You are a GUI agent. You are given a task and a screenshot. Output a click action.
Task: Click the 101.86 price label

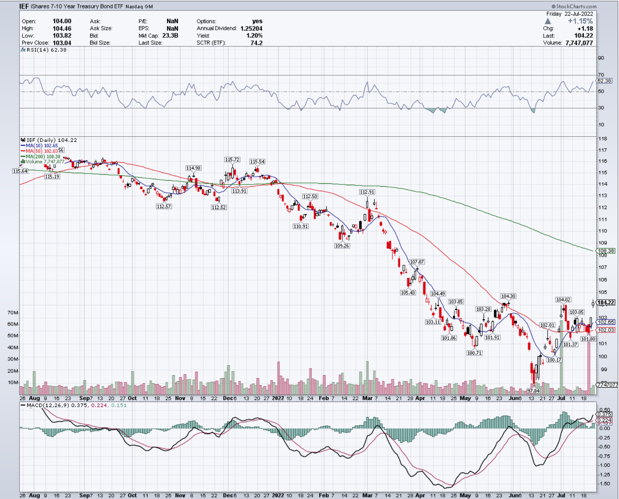click(x=449, y=338)
